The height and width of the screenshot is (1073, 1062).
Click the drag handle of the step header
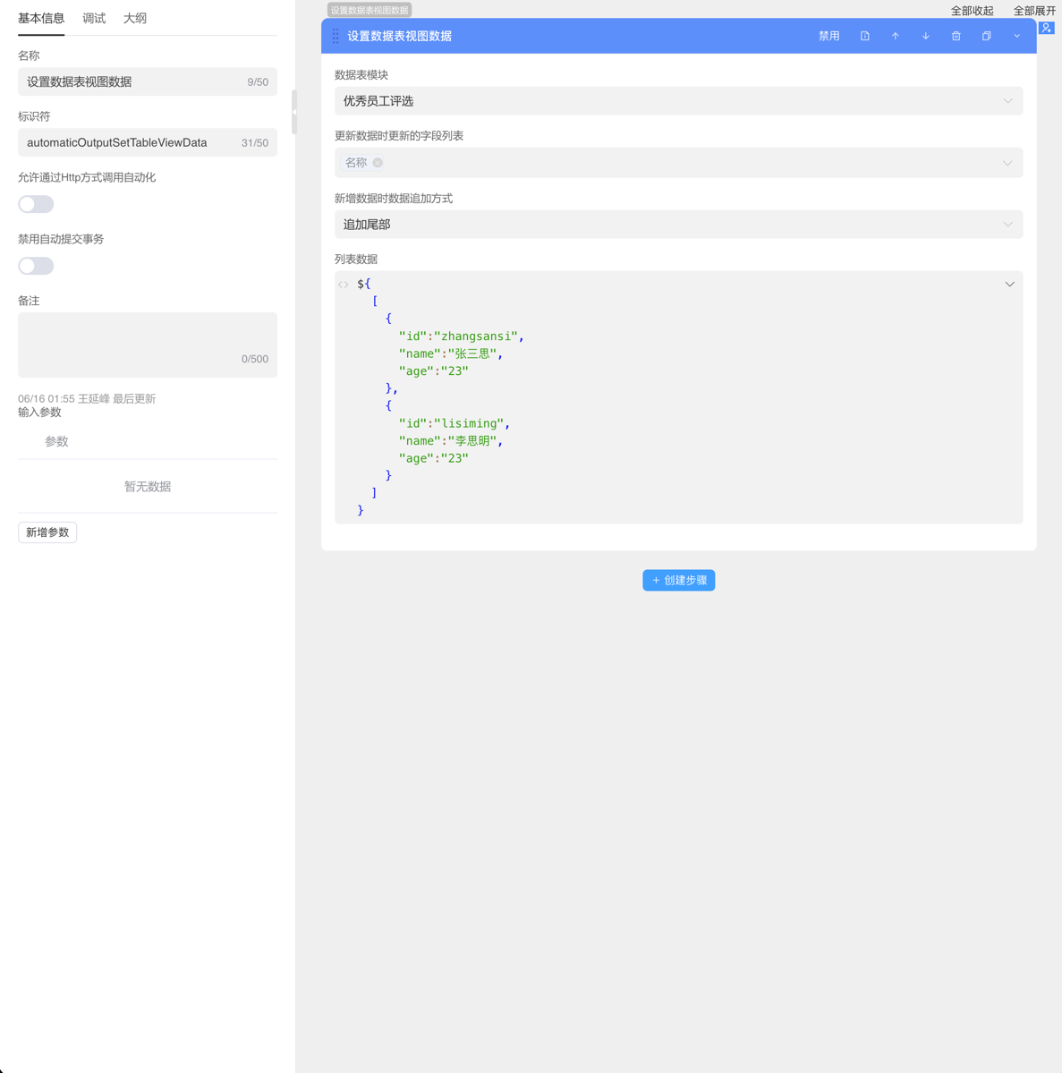[336, 36]
